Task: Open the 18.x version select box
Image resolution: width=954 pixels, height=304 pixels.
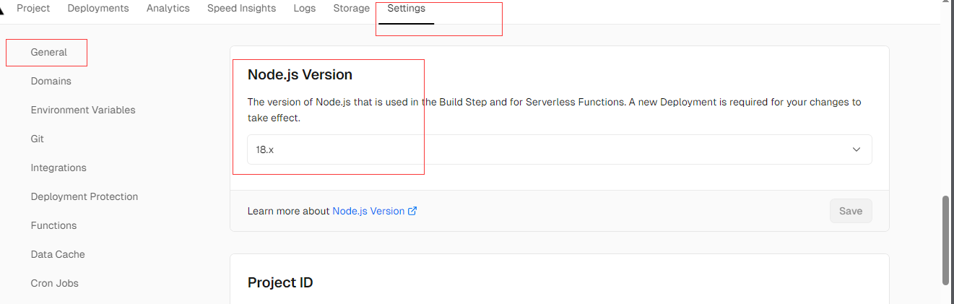Action: coord(559,149)
